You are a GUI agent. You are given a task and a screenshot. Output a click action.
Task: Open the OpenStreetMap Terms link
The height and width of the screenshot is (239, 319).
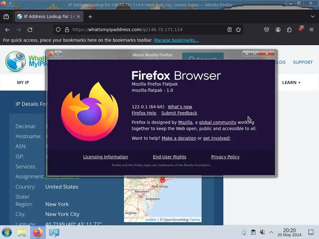[195, 220]
